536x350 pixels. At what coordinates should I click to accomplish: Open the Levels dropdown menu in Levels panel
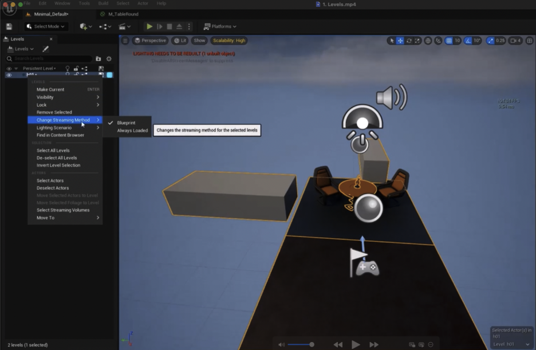click(21, 49)
